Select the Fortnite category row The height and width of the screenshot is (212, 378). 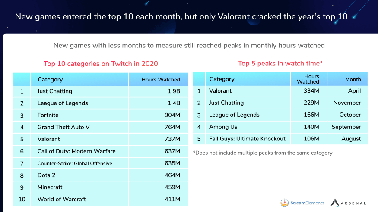pyautogui.click(x=48, y=115)
